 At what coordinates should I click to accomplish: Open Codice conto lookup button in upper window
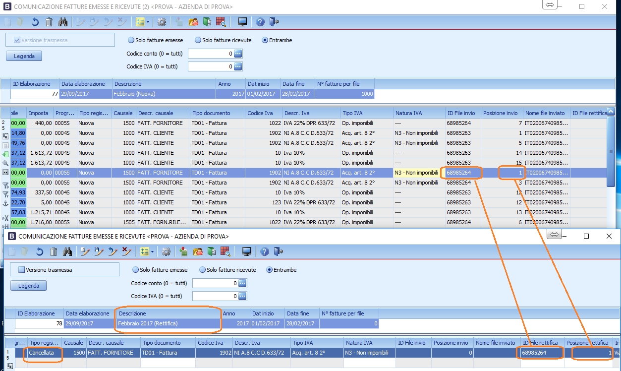point(238,54)
